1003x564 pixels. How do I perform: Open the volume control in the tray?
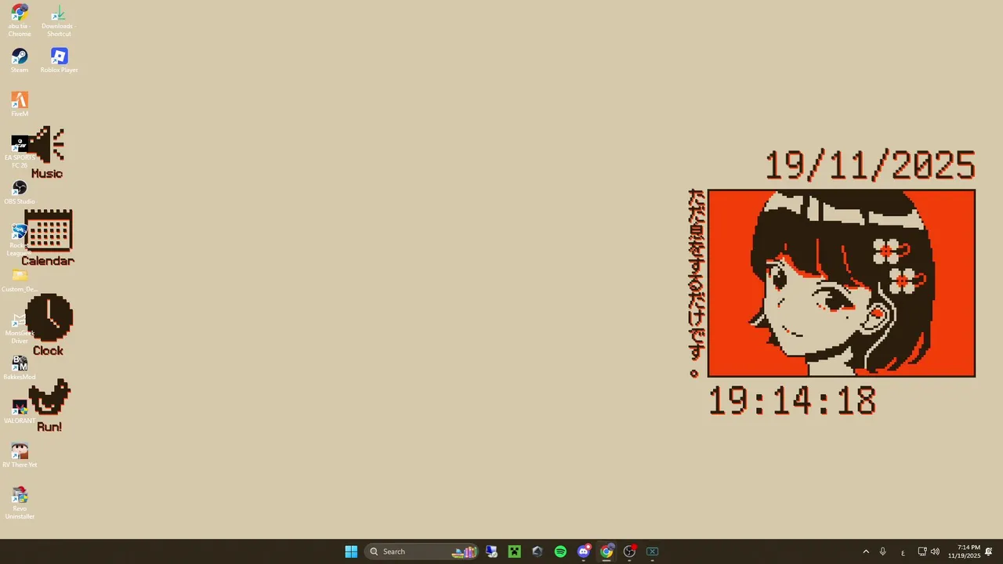(x=935, y=551)
